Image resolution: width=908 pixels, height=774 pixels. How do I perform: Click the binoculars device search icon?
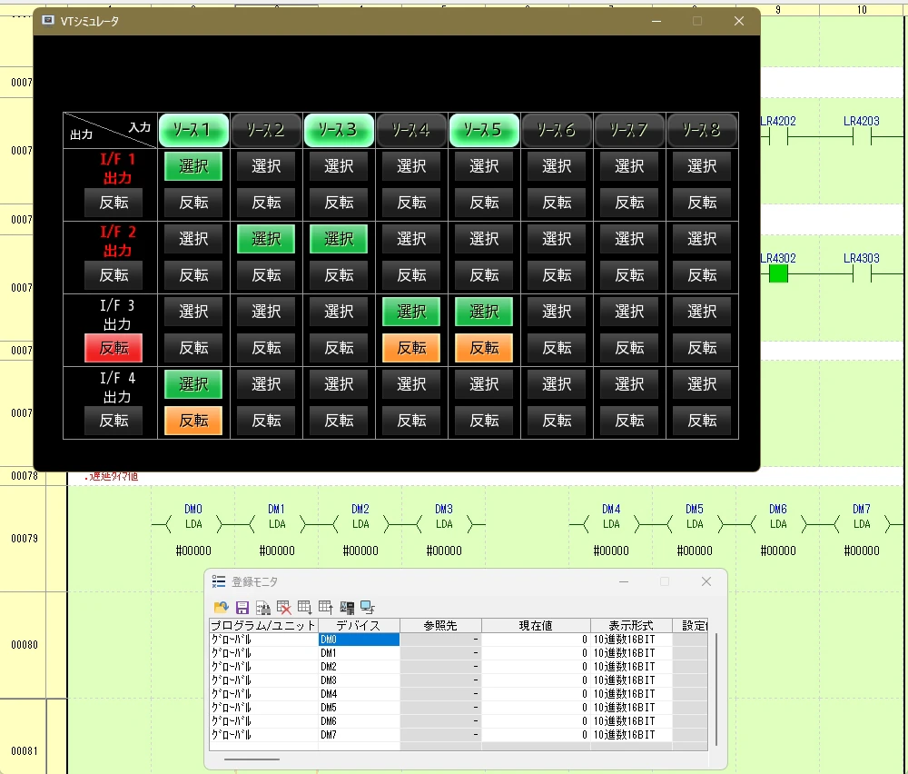pos(263,607)
